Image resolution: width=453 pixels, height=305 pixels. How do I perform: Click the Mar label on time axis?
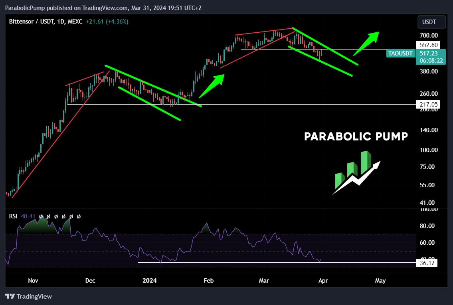click(x=264, y=280)
